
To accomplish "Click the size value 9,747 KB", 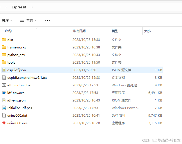I will coord(155,116).
